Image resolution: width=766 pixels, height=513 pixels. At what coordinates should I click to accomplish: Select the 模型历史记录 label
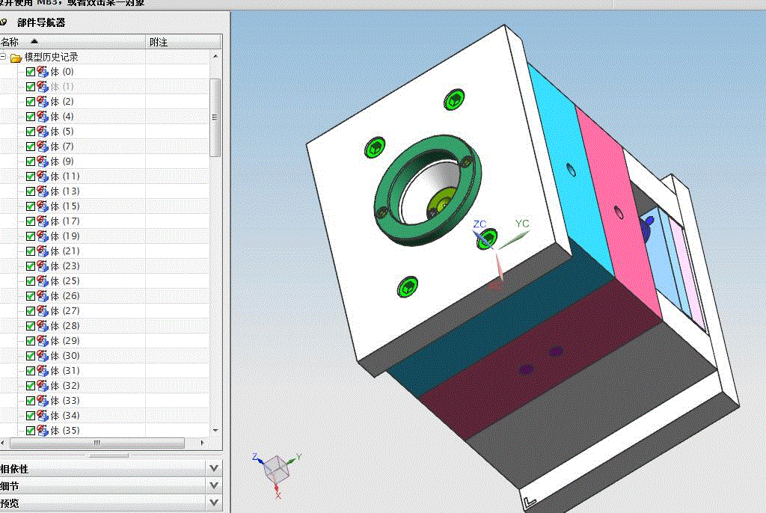tap(52, 57)
